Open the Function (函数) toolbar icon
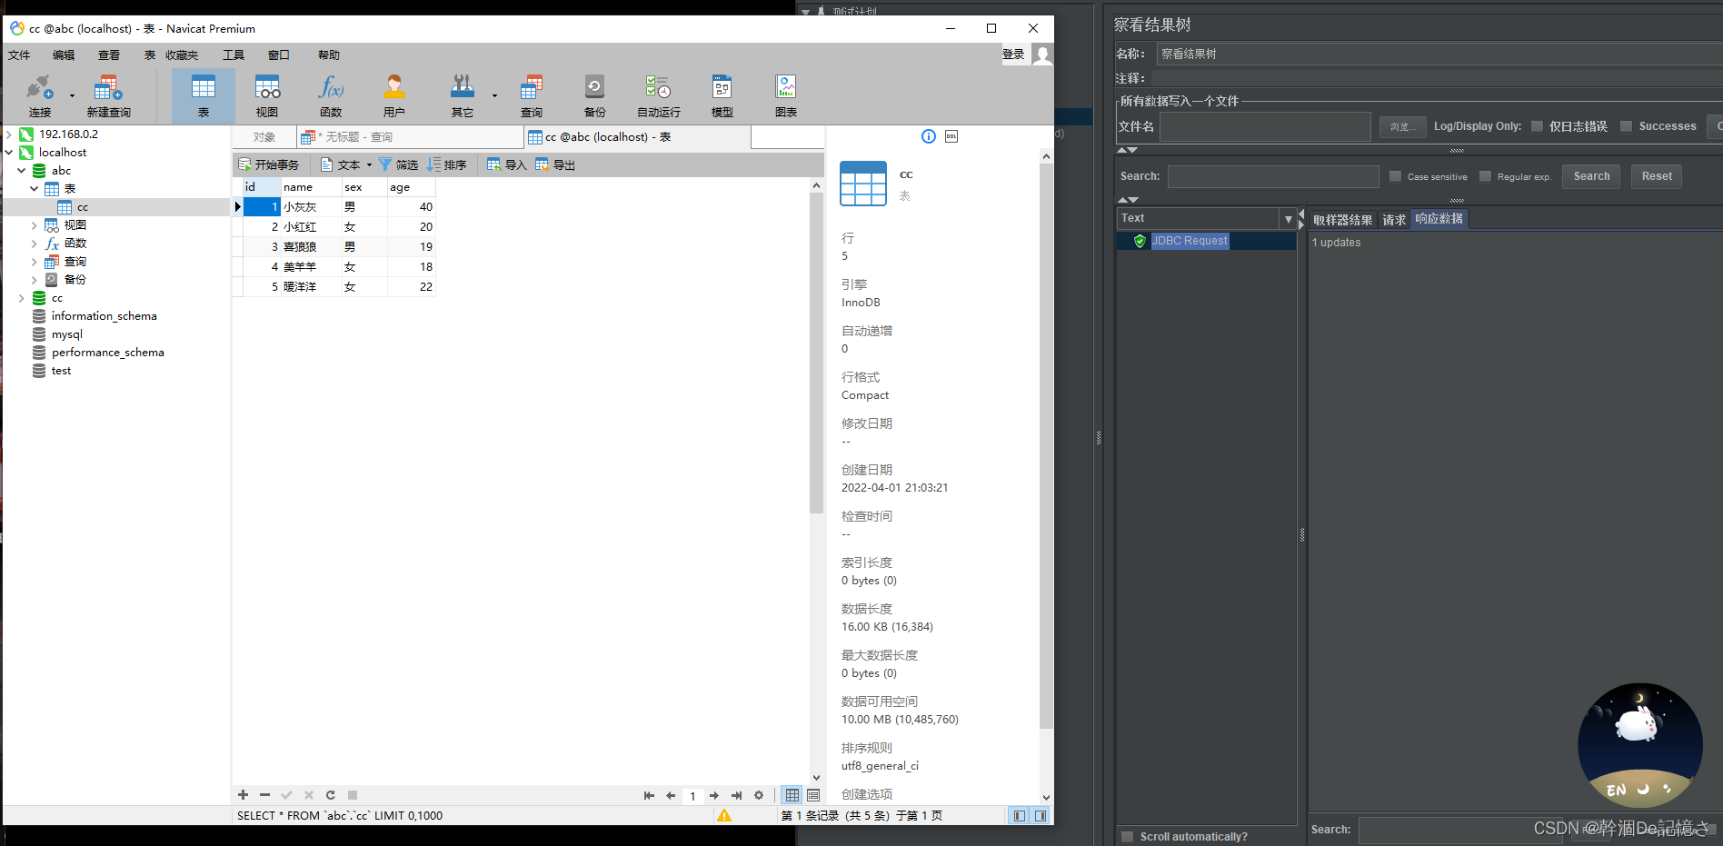Image resolution: width=1723 pixels, height=846 pixels. pos(331,96)
